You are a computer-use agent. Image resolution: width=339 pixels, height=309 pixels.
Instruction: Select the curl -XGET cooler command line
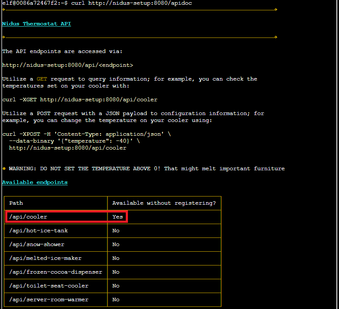click(80, 100)
